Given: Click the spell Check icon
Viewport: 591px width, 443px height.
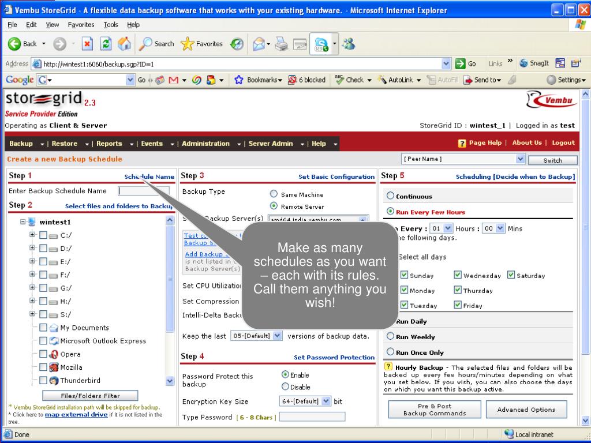Looking at the screenshot, I should [x=339, y=80].
